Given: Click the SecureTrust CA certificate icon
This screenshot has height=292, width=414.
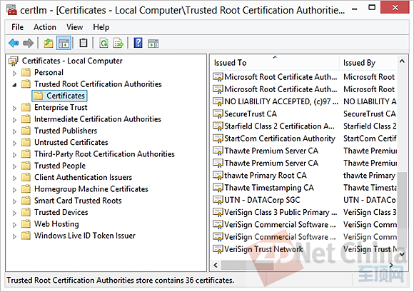Looking at the screenshot, I should pos(218,114).
